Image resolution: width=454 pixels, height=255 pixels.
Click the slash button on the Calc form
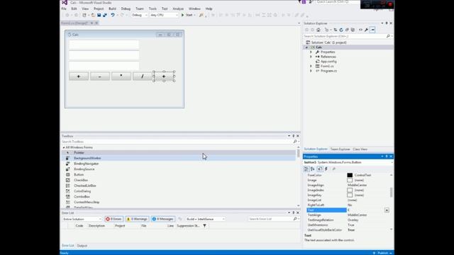click(x=142, y=76)
